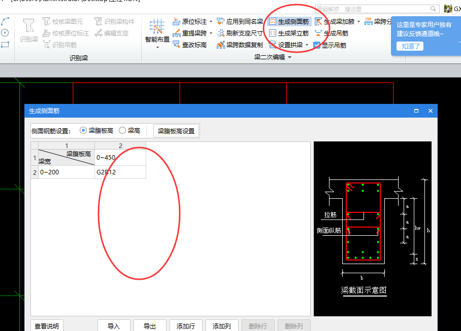
Task: Expand 原位标注 dropdown arrow
Action: (211, 21)
